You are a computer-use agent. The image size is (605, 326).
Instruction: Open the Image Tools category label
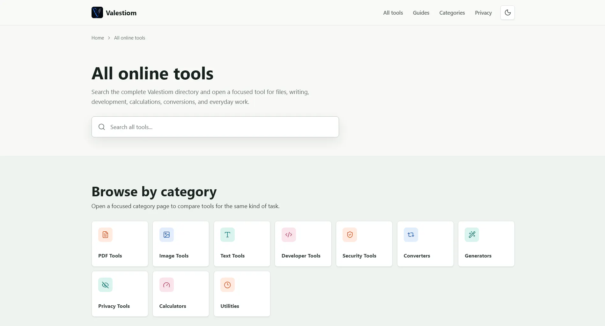click(174, 256)
